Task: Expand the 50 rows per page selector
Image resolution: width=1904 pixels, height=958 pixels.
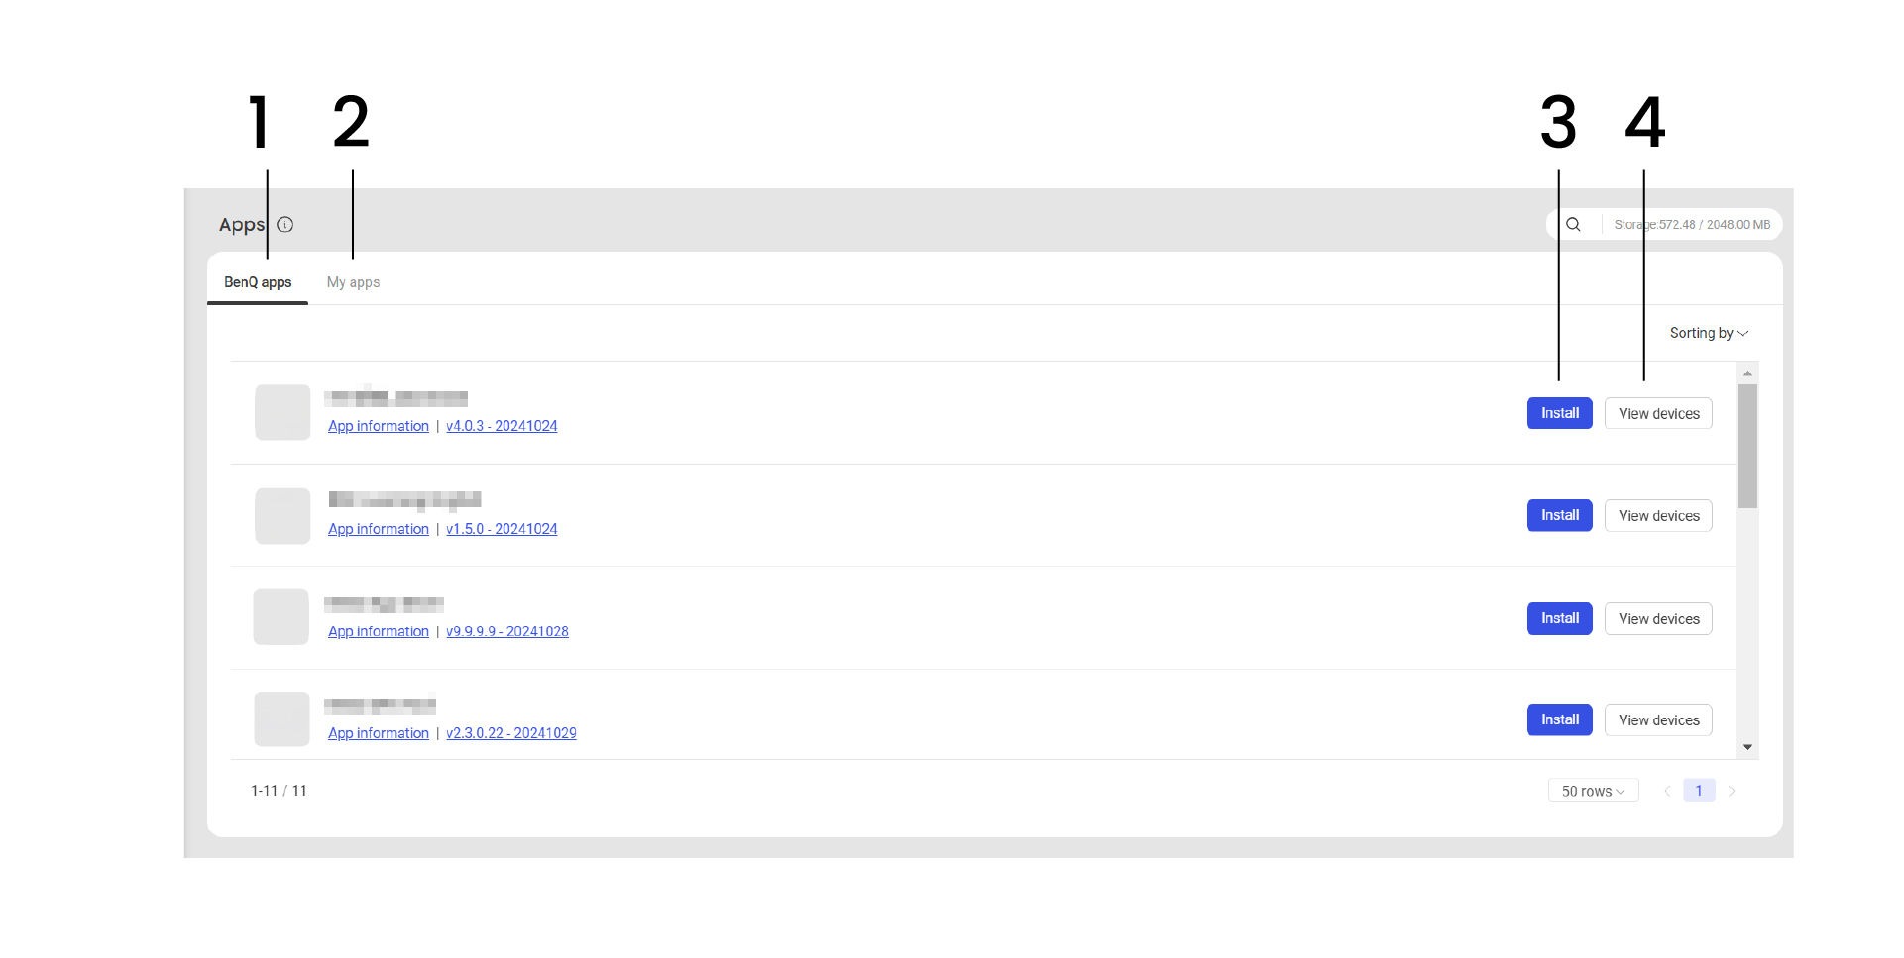Action: (x=1593, y=791)
